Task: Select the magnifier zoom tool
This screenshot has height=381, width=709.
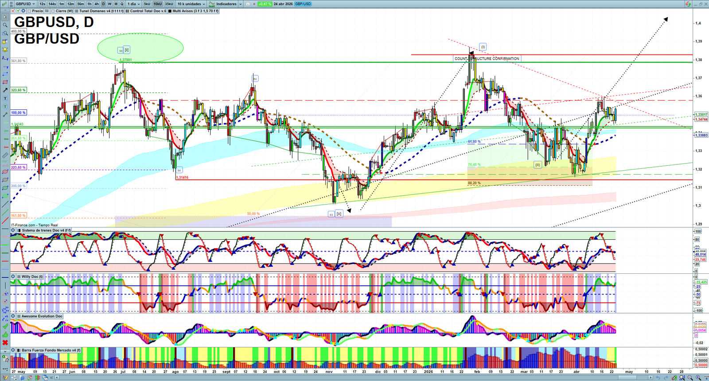Action: (5, 25)
